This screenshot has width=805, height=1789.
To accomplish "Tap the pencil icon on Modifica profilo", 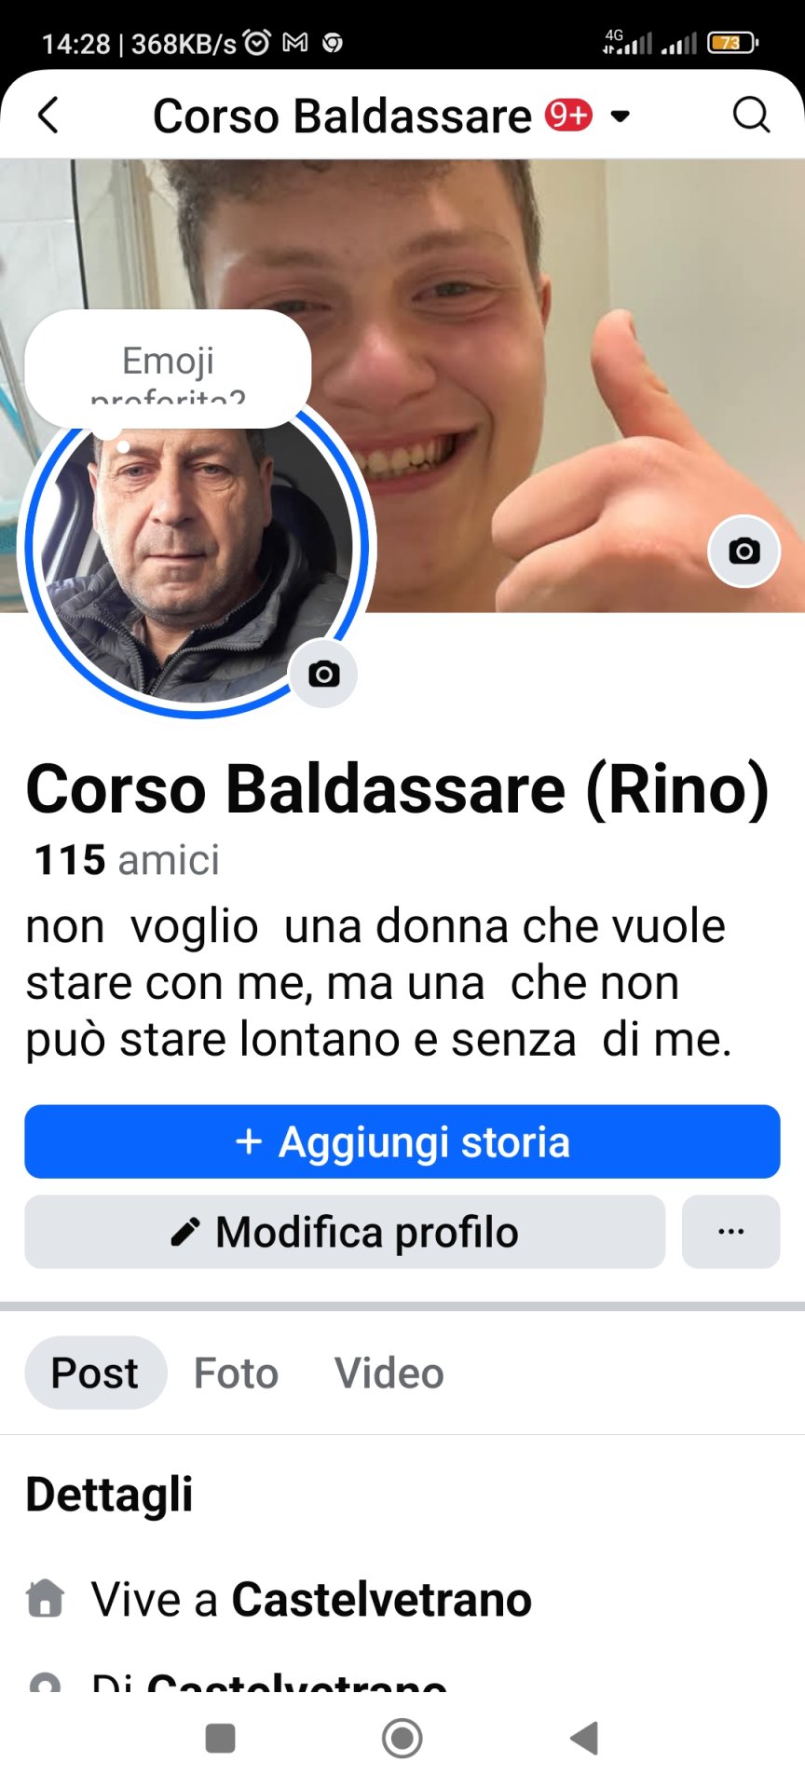I will 184,1232.
